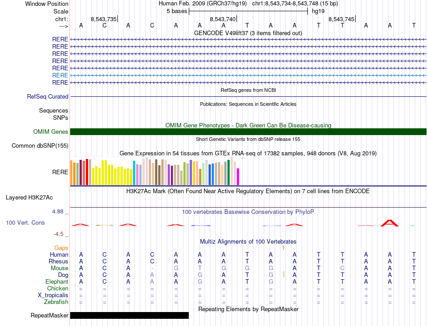Screen dimensions: 427x326
Task: Click the orange insertion tick in Dog row
Action: tap(284, 274)
